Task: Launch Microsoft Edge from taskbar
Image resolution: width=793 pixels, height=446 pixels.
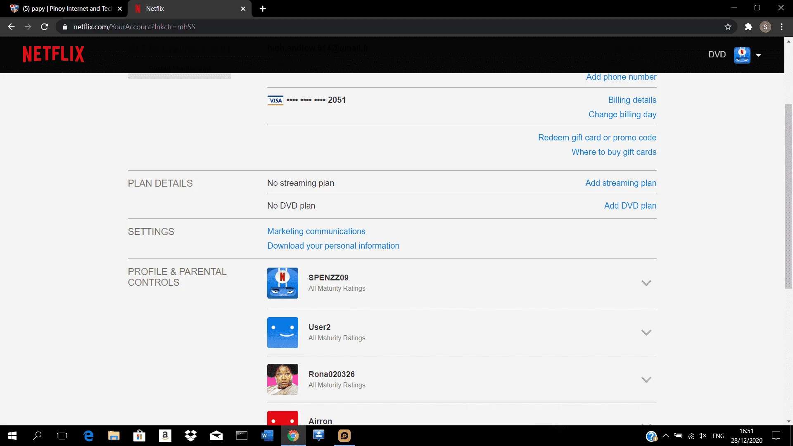Action: tap(88, 436)
